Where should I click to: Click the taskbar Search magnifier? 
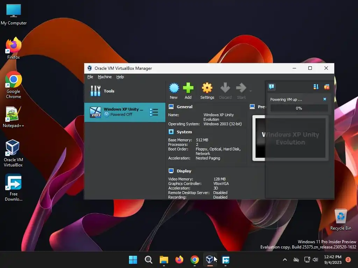(x=148, y=260)
